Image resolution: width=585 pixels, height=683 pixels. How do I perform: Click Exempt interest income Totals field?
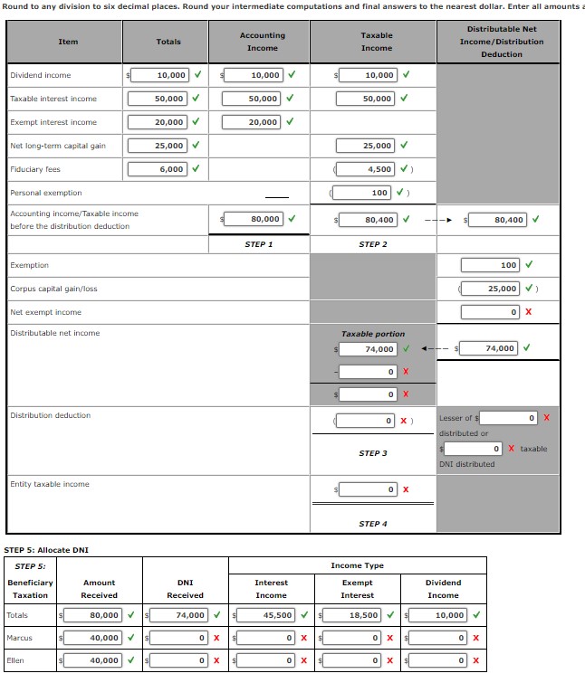point(158,122)
